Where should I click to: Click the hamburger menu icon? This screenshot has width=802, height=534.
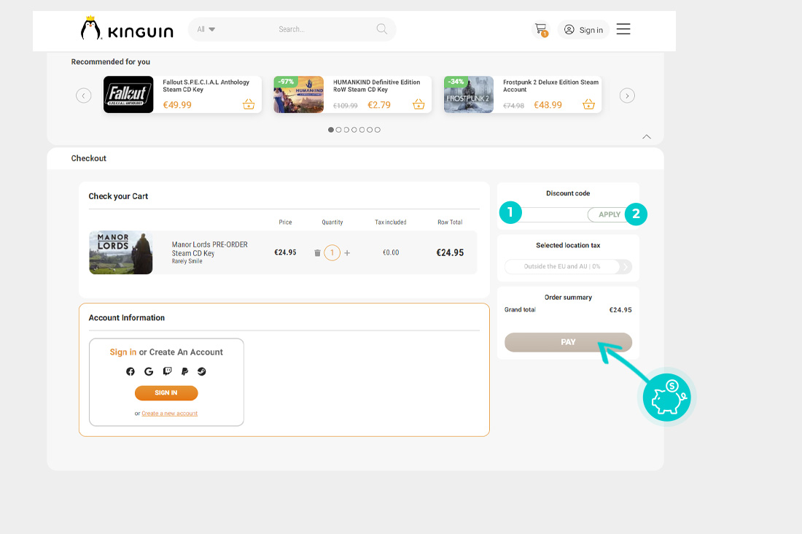point(623,29)
